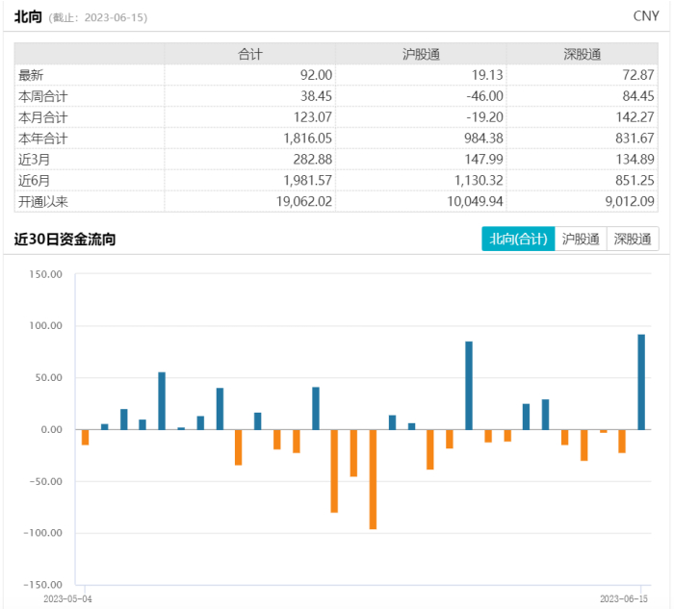Click the value 92.00 in 最新 row
Viewport: 674px width, 609px height.
tap(316, 75)
